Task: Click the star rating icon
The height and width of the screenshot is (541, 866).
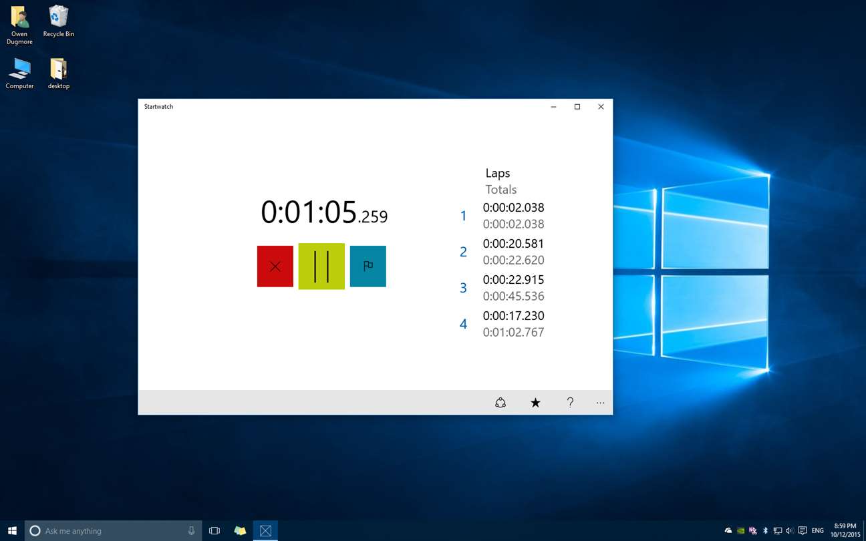Action: tap(535, 402)
